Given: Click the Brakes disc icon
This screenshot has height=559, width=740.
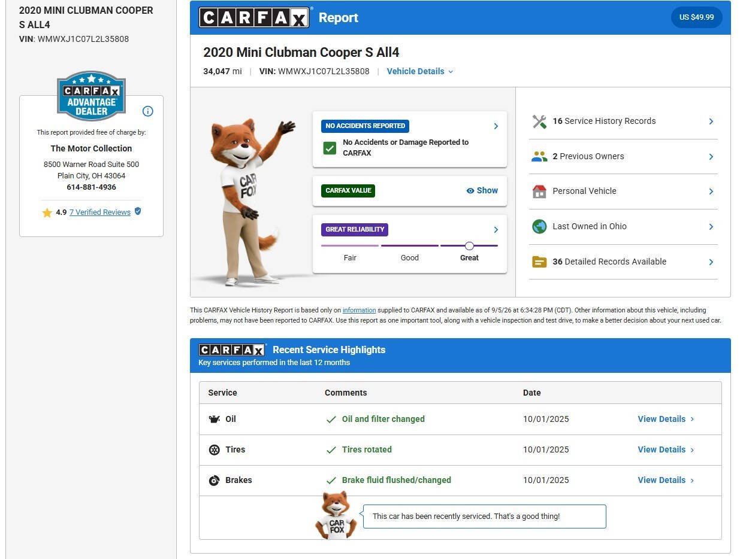Looking at the screenshot, I should 214,480.
